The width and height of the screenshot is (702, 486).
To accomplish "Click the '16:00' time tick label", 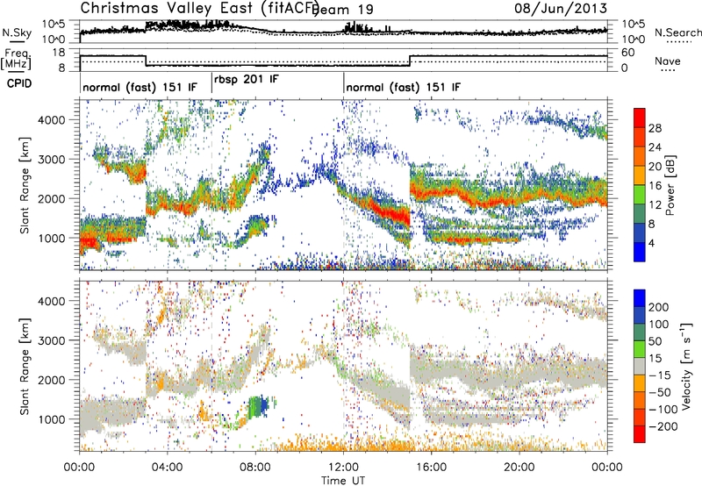I will [x=431, y=468].
